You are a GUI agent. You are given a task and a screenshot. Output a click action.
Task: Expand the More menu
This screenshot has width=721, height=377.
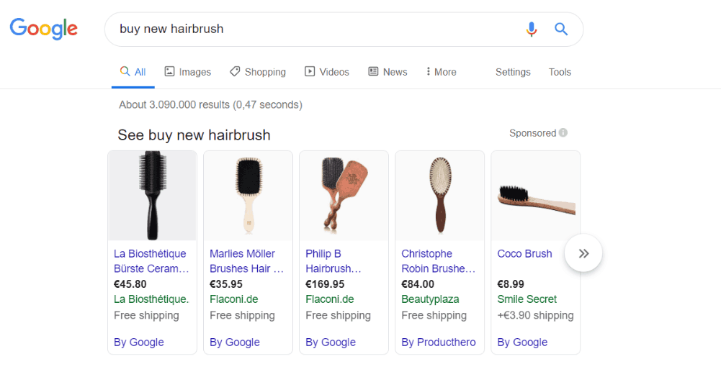(441, 72)
